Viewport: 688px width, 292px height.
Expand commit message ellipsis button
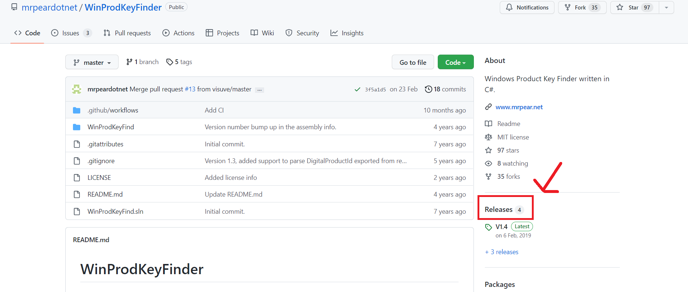pyautogui.click(x=259, y=90)
